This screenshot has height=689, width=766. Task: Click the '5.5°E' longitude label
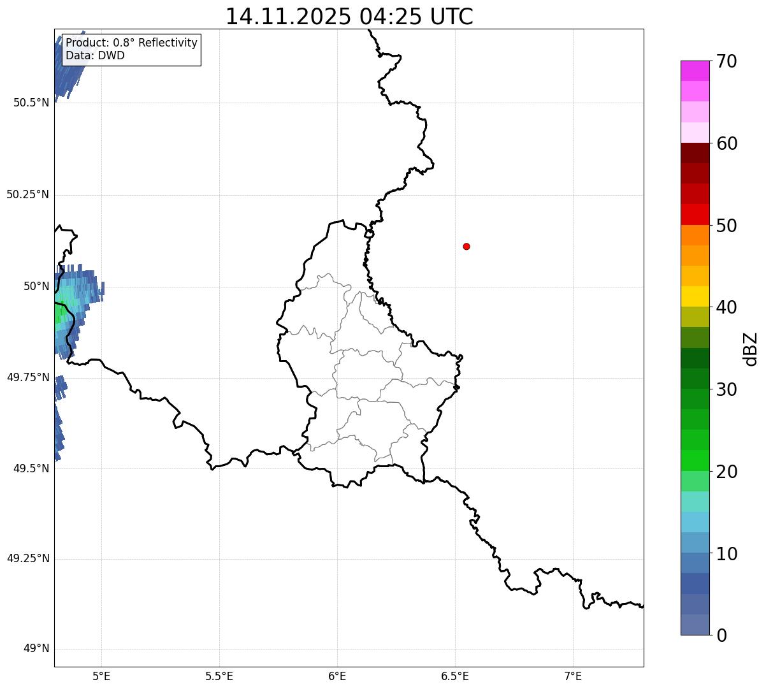pos(219,676)
